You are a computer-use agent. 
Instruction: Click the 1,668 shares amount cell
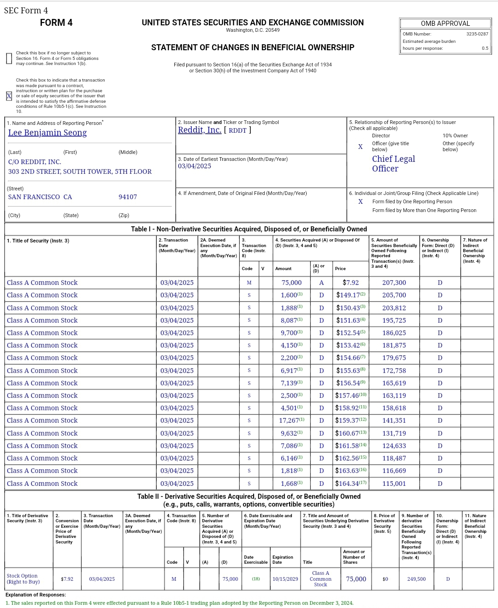[x=292, y=484]
